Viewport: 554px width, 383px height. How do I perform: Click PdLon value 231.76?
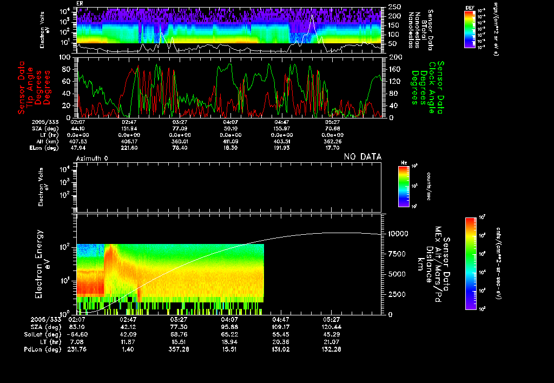coord(77,349)
